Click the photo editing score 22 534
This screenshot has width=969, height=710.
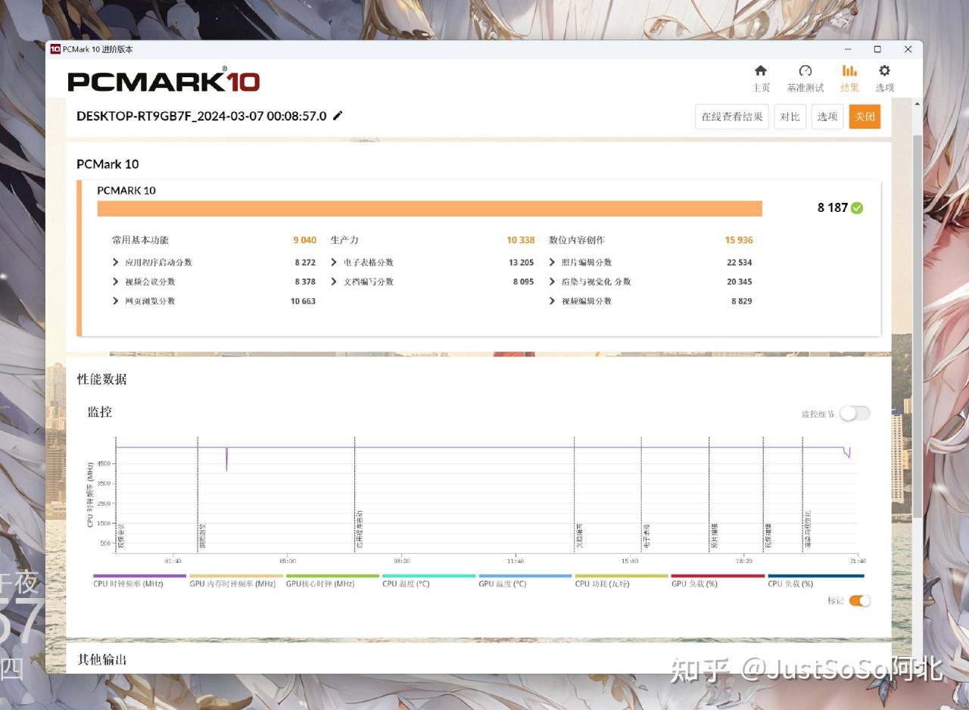point(739,263)
